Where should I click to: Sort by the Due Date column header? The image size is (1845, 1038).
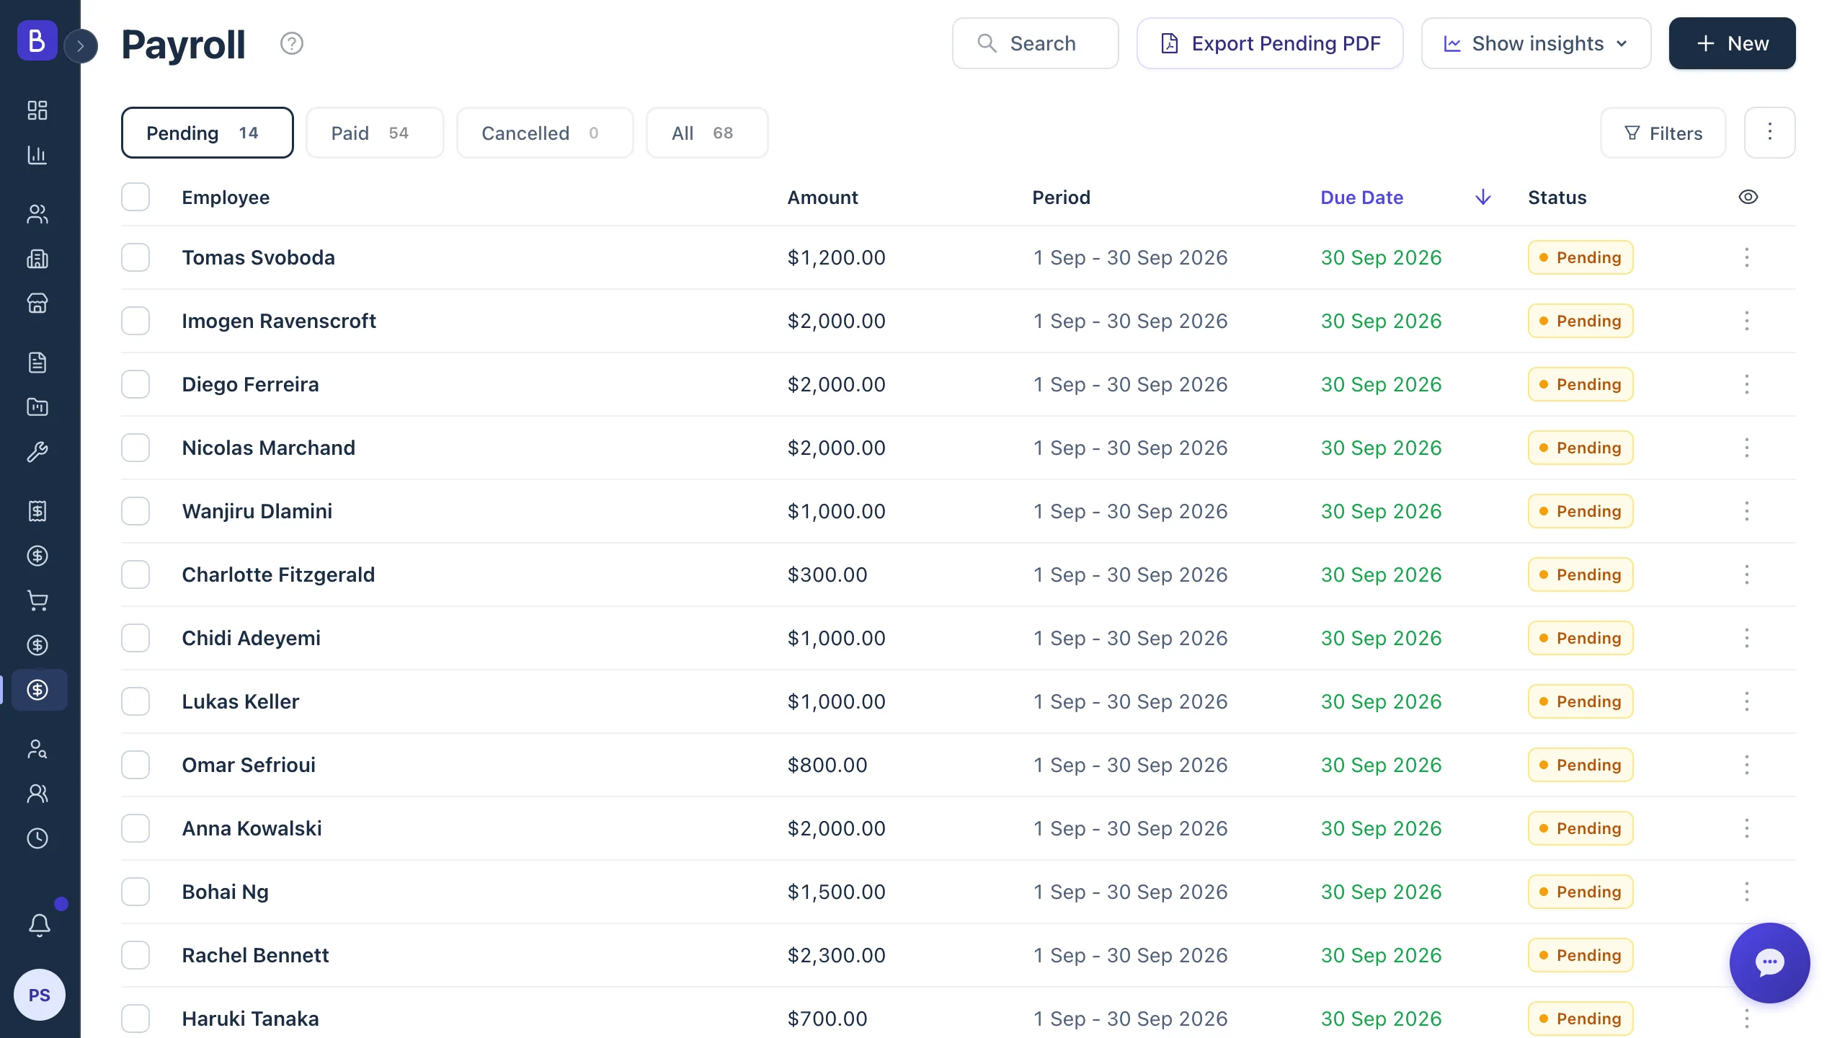[1362, 198]
